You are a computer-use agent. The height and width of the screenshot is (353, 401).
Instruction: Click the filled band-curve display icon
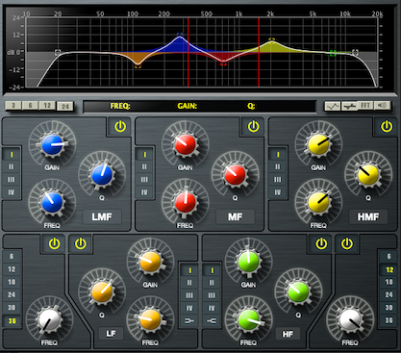(x=349, y=106)
